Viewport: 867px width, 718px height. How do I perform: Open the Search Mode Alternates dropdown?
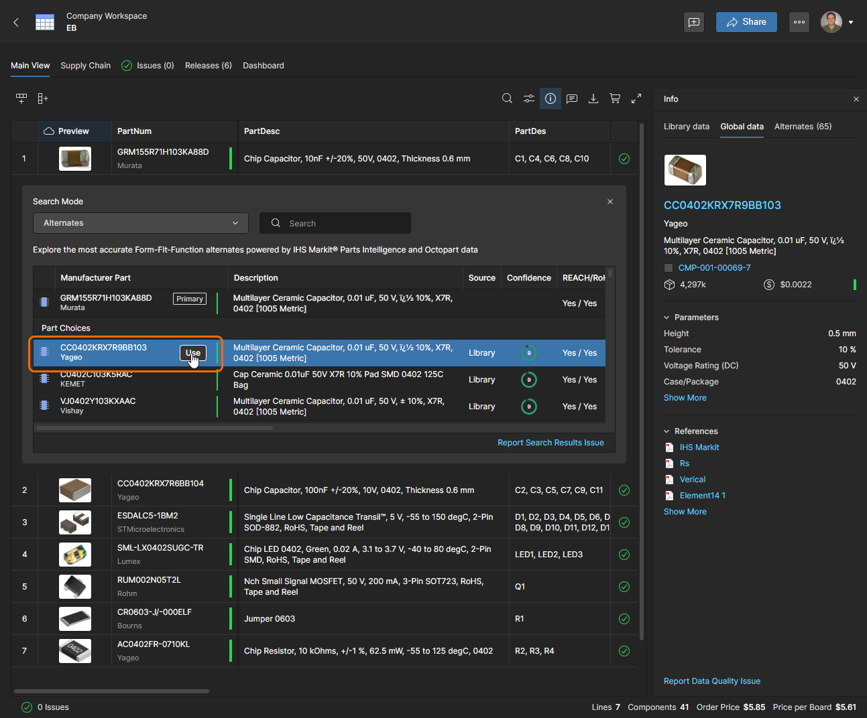coord(141,223)
